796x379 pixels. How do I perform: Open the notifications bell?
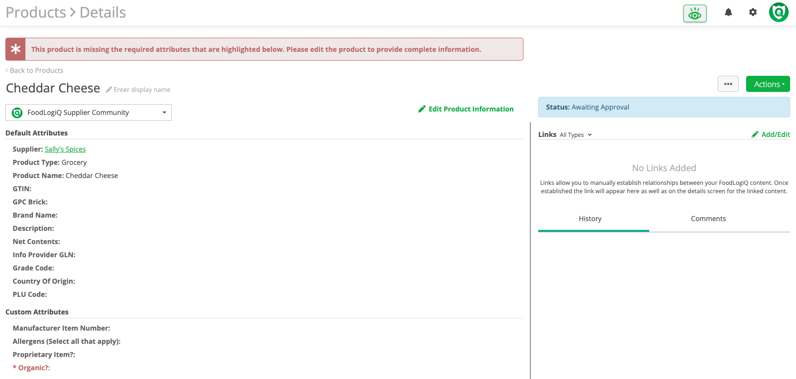(x=728, y=12)
